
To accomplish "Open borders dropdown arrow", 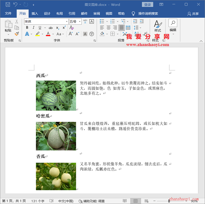I will [118, 34].
